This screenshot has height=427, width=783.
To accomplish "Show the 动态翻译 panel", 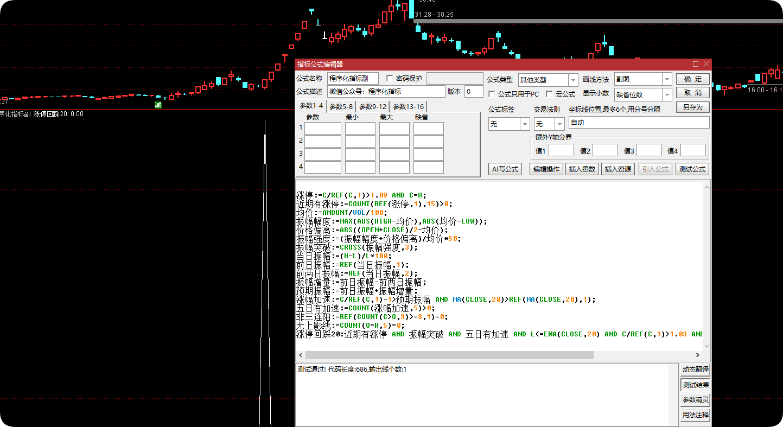I will 695,369.
